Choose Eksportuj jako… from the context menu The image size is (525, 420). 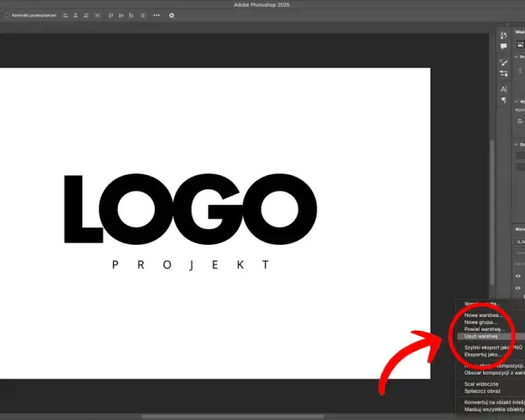483,354
